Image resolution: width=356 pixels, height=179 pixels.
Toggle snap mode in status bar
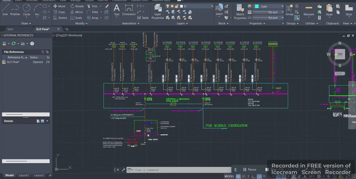244,176
